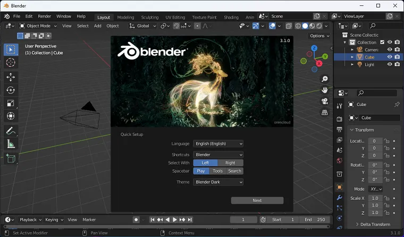Click the End frame 250 field
404x237 pixels.
[x=315, y=220]
